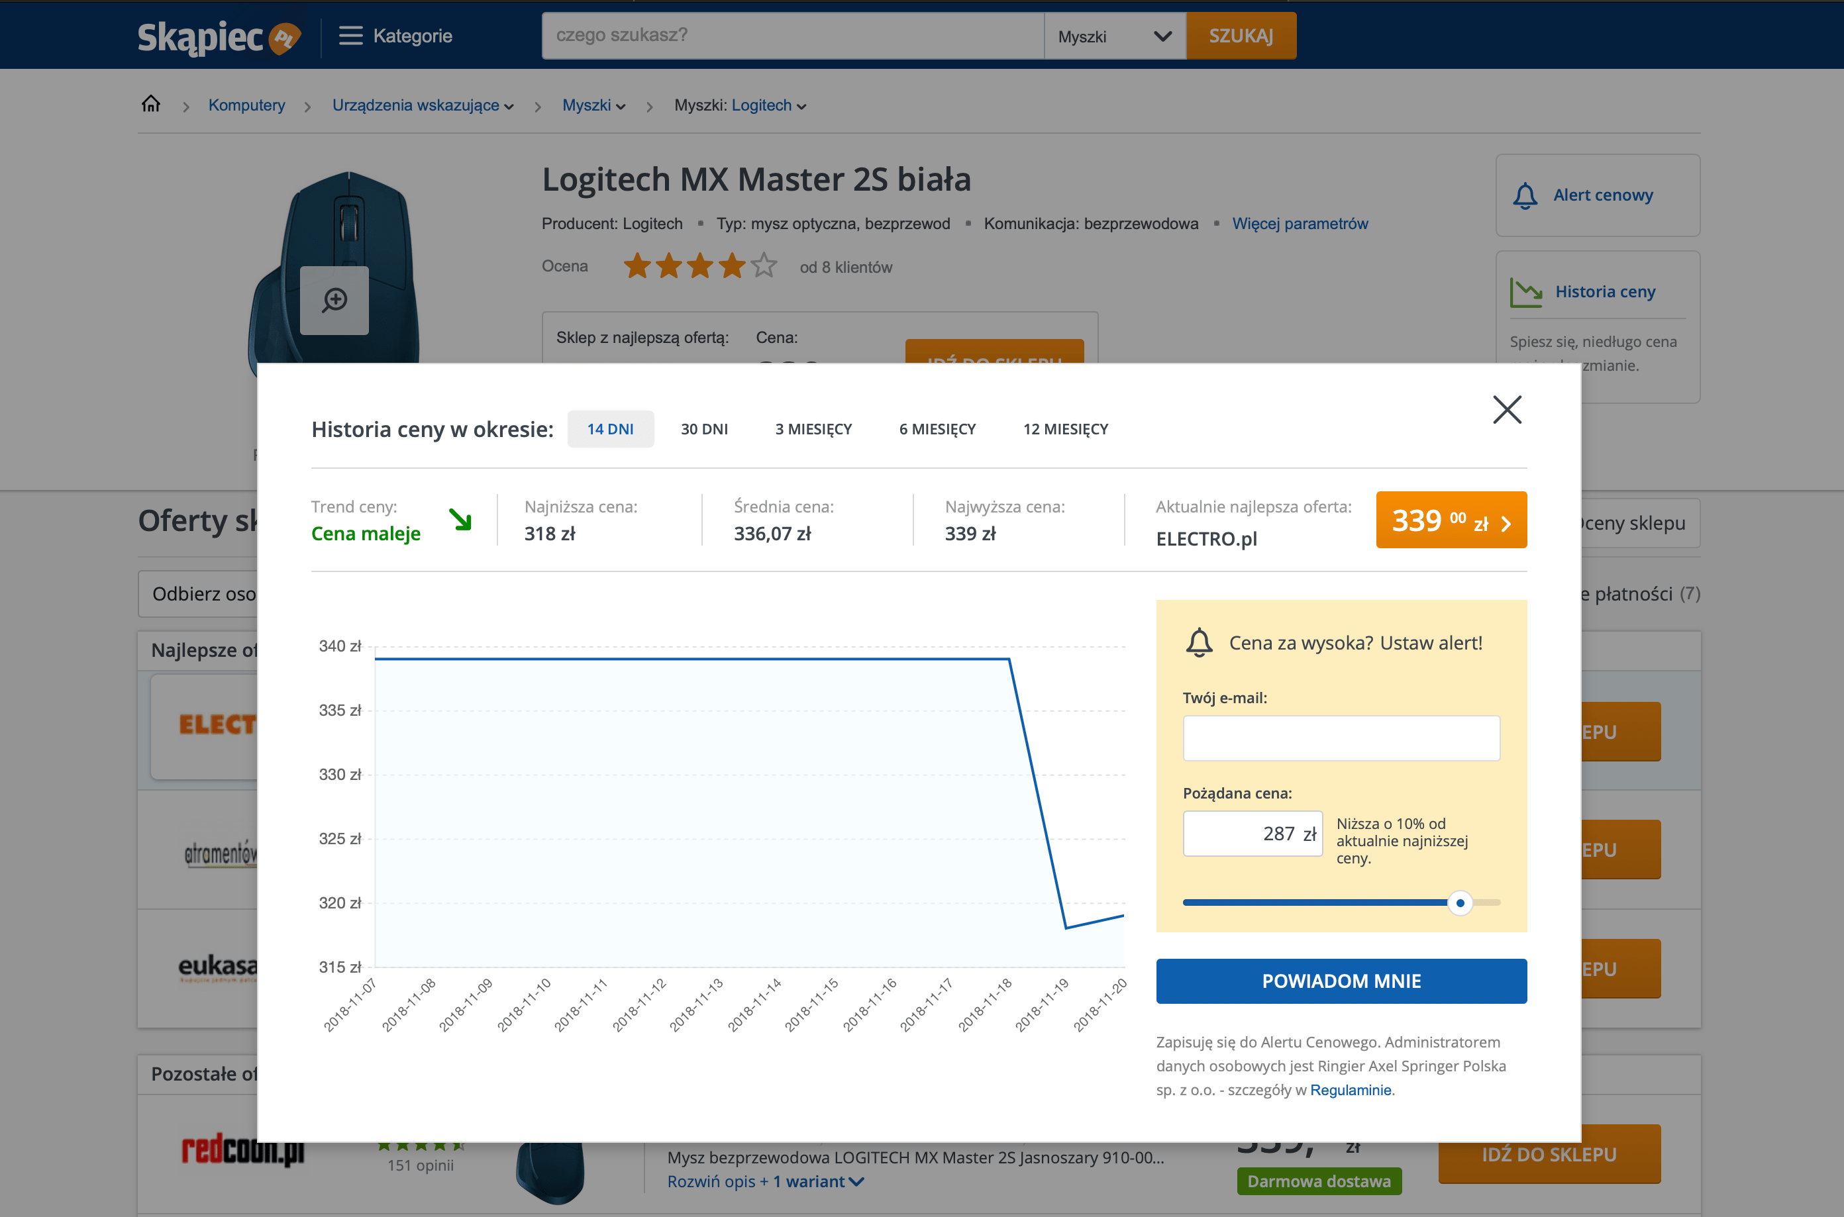1844x1217 pixels.
Task: Click the Alert cenowy bell icon
Action: point(1524,195)
